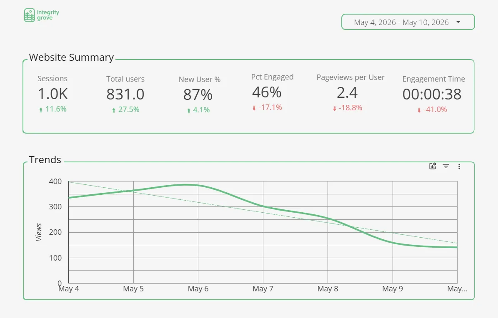
Task: Select the Pageviews per User 2.4 value
Action: [347, 93]
